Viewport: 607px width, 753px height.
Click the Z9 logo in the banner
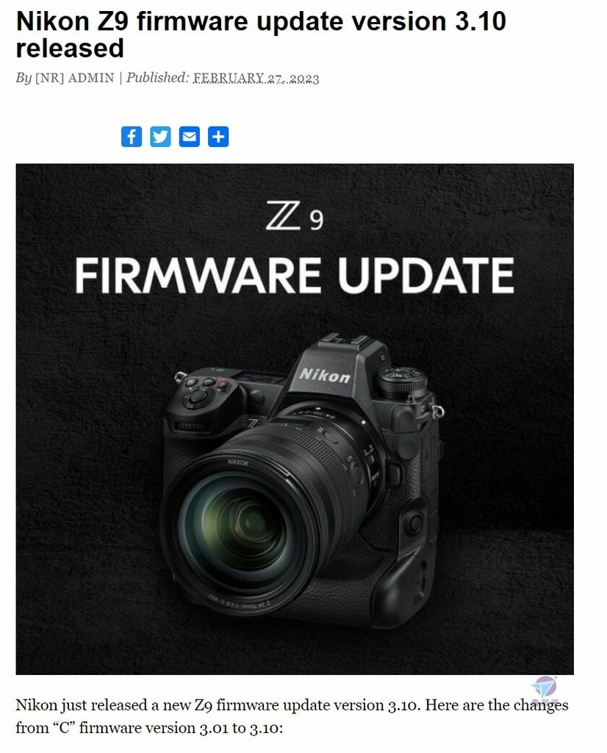[x=295, y=216]
